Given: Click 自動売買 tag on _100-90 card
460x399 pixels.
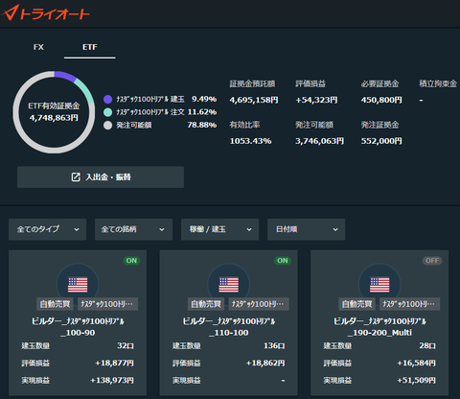Looking at the screenshot, I should tap(55, 304).
